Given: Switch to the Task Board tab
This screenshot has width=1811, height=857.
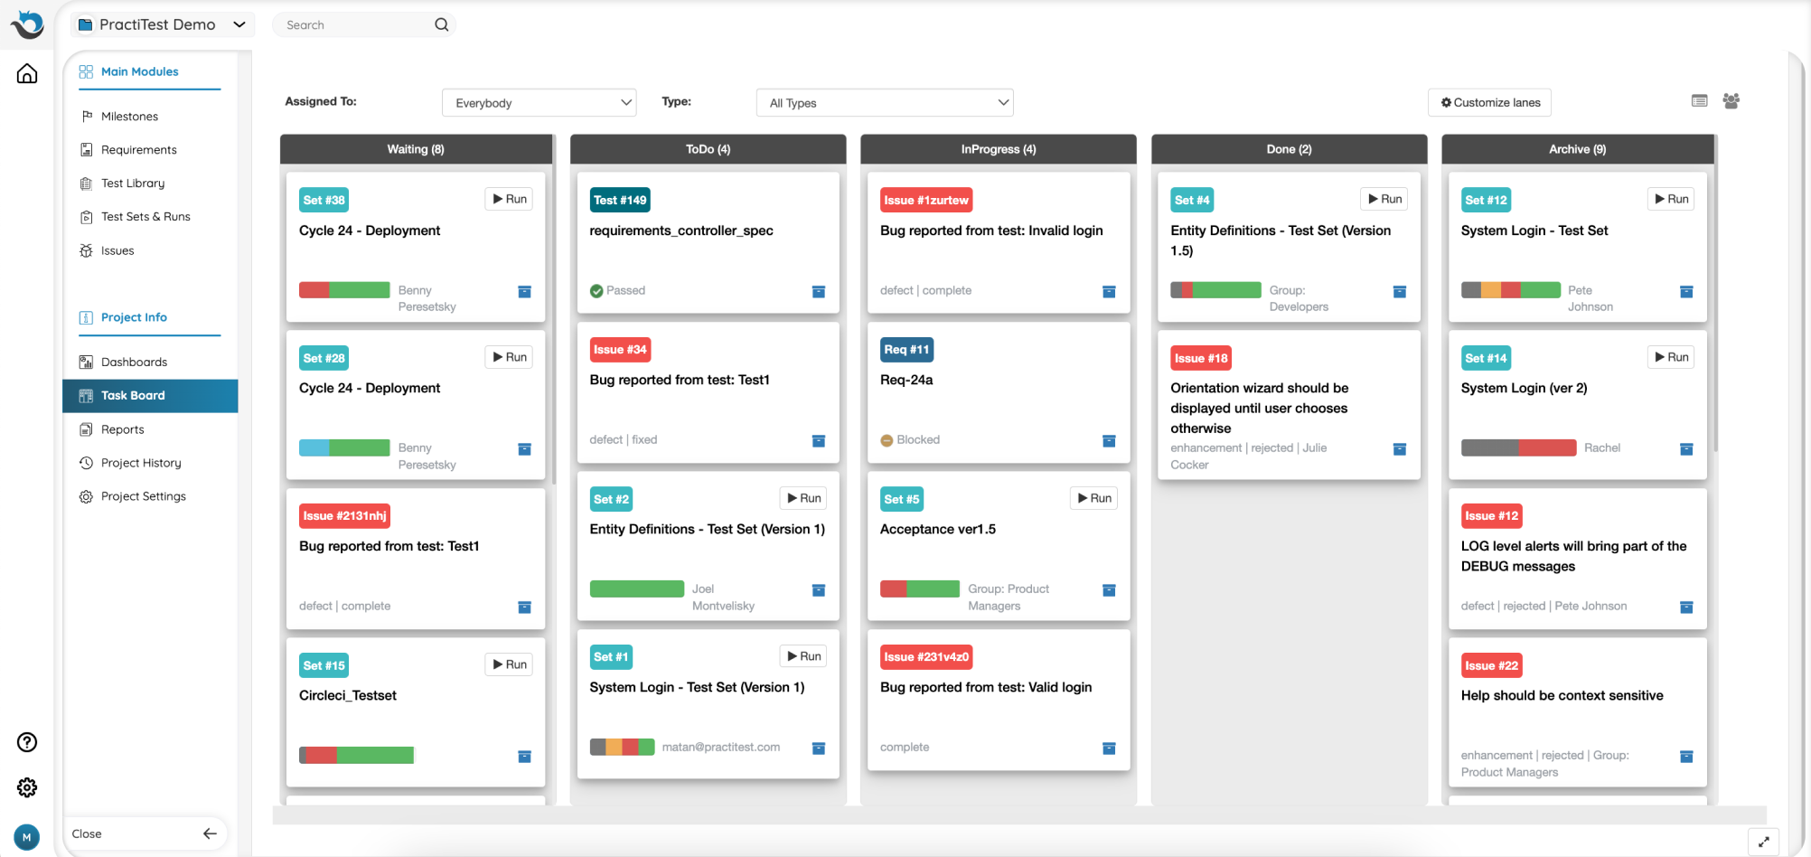Looking at the screenshot, I should 133,395.
